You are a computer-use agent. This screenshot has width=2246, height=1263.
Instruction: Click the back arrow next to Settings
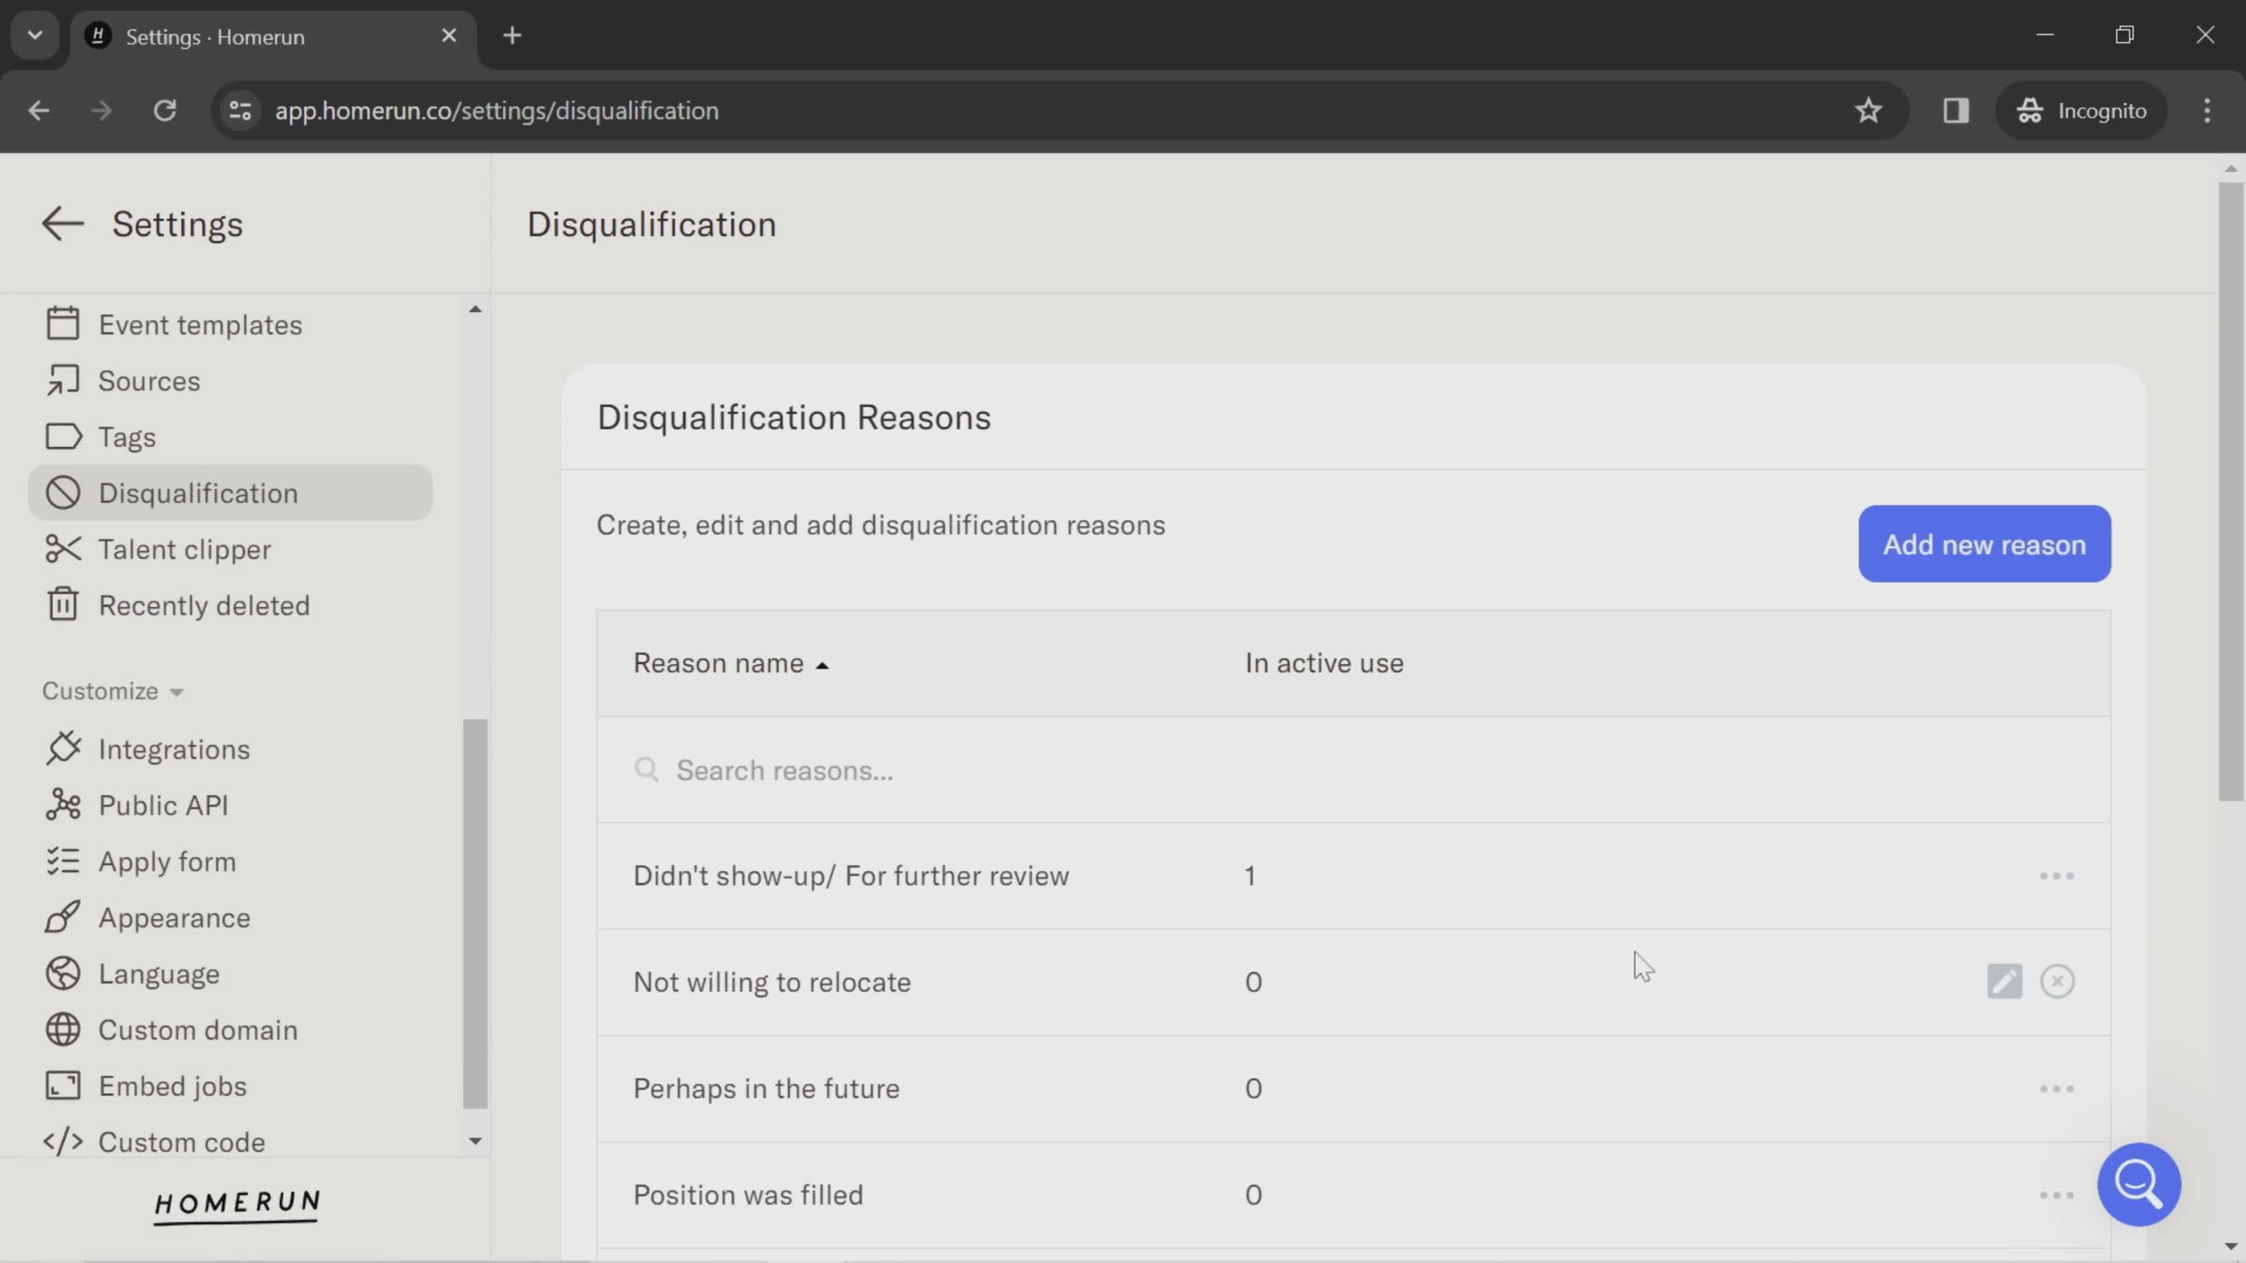point(63,224)
